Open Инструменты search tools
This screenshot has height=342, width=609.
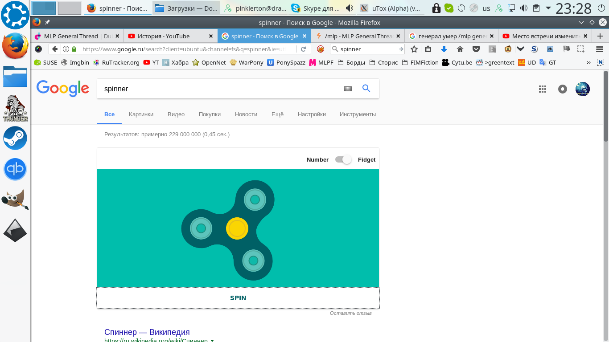358,114
